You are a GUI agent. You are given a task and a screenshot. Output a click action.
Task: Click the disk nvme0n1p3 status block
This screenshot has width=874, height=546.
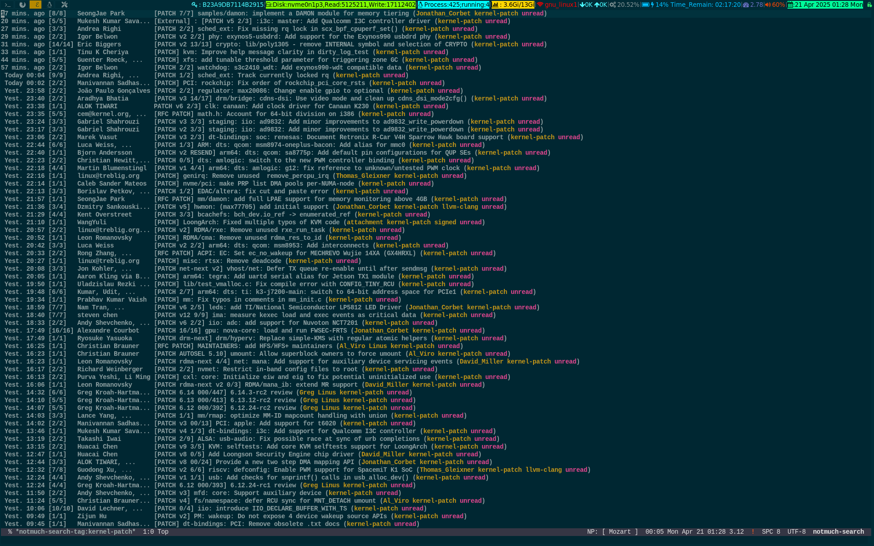coord(340,5)
